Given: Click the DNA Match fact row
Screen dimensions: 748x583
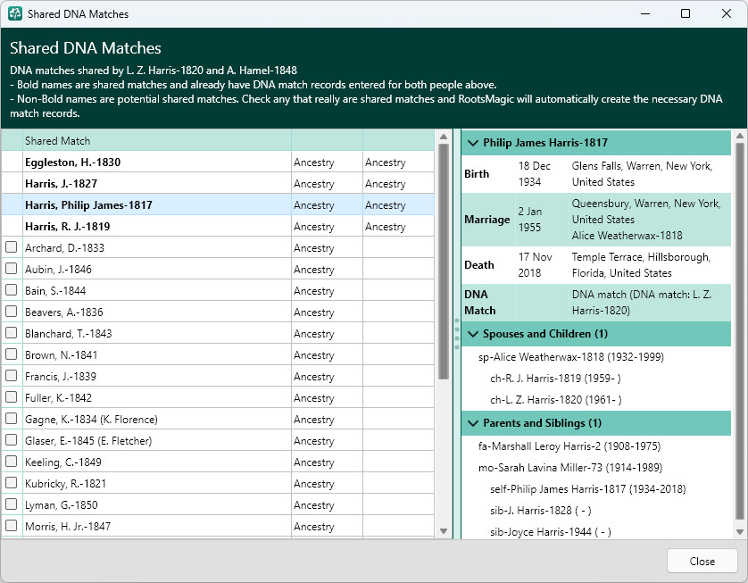Looking at the screenshot, I should coord(596,303).
